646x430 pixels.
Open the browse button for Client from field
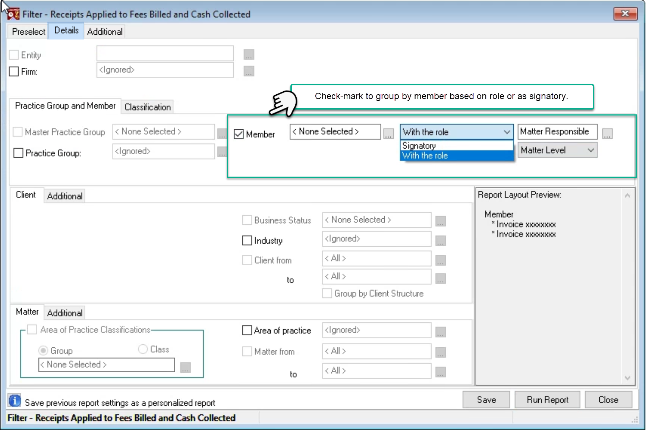pyautogui.click(x=441, y=260)
